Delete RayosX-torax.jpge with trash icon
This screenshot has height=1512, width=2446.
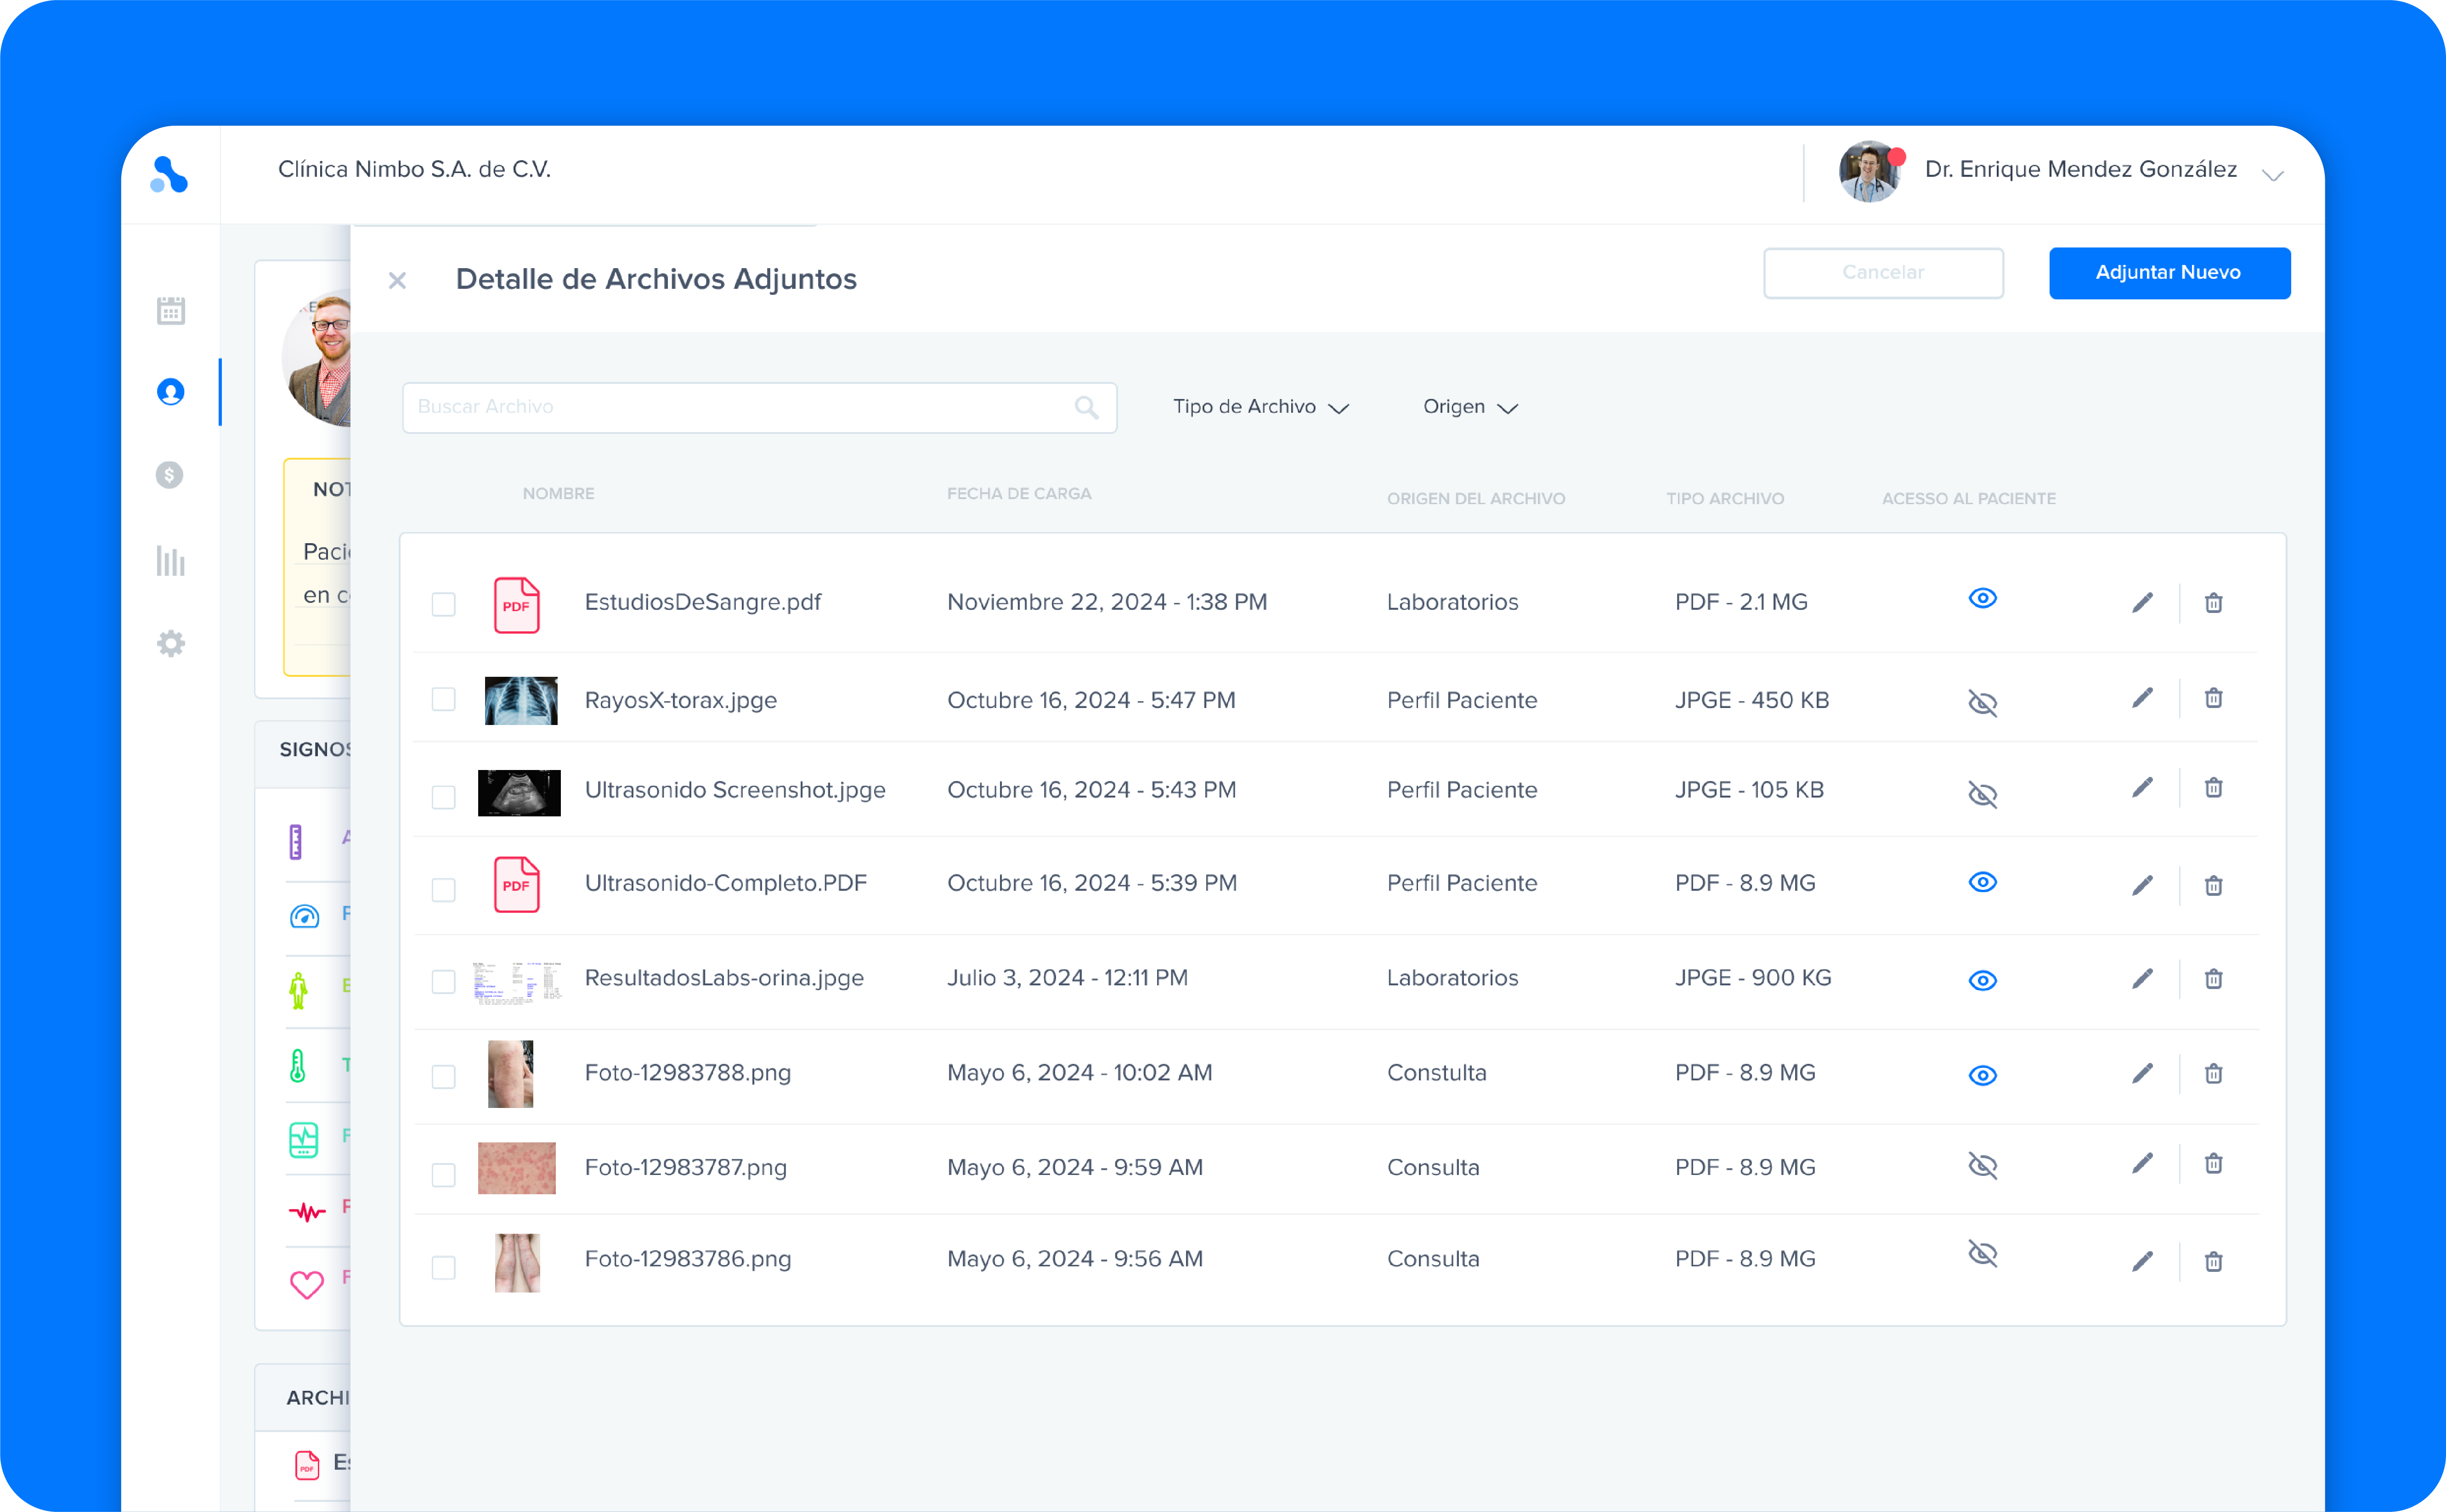(2213, 698)
